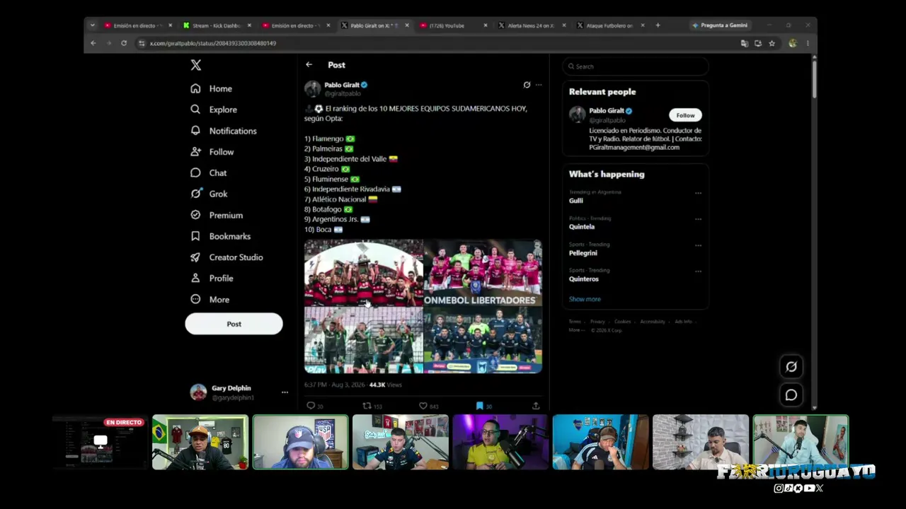Open more options for the Pellegrini trend
Screen dimensions: 906x509
[698, 245]
